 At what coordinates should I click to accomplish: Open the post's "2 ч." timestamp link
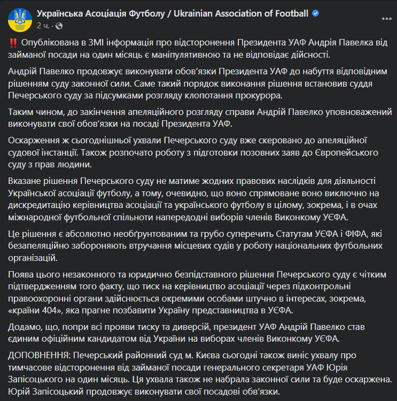pyautogui.click(x=43, y=26)
